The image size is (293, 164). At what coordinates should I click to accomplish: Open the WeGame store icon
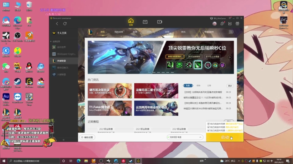[x=145, y=22]
